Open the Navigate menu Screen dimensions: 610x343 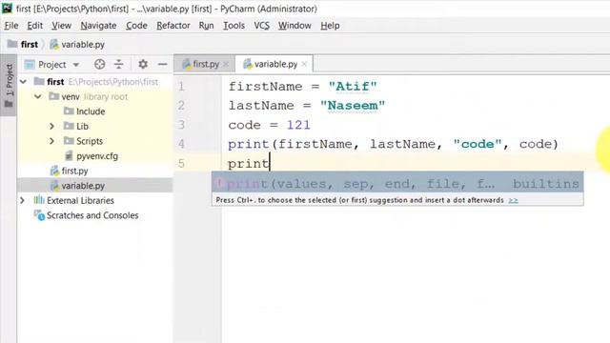click(x=98, y=26)
